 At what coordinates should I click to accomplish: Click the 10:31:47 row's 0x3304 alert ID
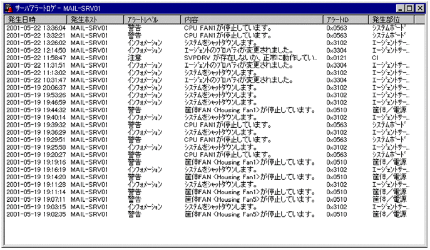click(x=337, y=80)
